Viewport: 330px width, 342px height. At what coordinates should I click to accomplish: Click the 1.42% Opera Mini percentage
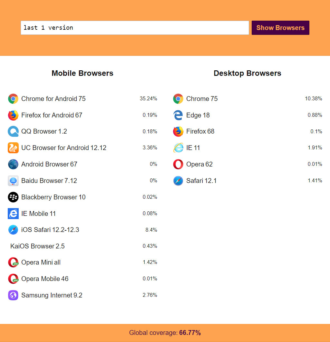click(x=150, y=262)
